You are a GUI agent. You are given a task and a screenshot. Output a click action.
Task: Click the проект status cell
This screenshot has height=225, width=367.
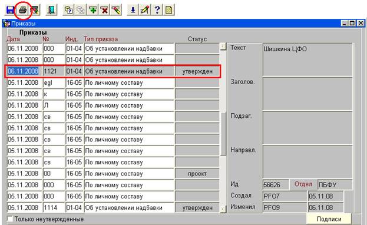click(197, 174)
